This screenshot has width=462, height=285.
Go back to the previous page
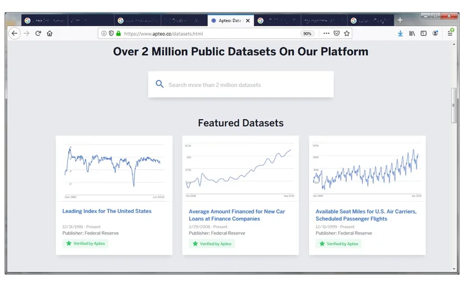click(x=14, y=33)
